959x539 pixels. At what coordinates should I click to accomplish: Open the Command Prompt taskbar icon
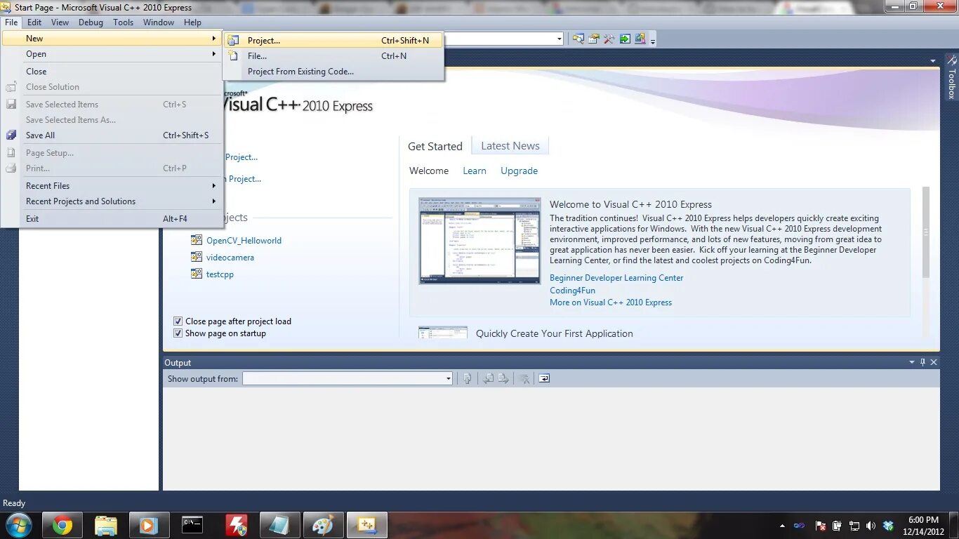pos(192,525)
